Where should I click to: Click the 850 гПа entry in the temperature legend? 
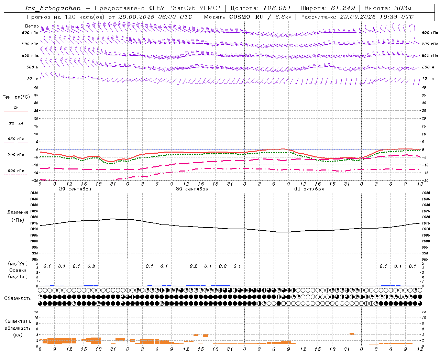[x=16, y=139]
